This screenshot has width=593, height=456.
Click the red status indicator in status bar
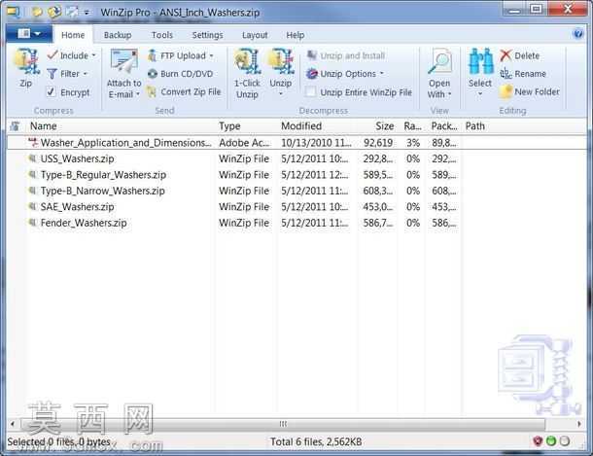pos(538,440)
